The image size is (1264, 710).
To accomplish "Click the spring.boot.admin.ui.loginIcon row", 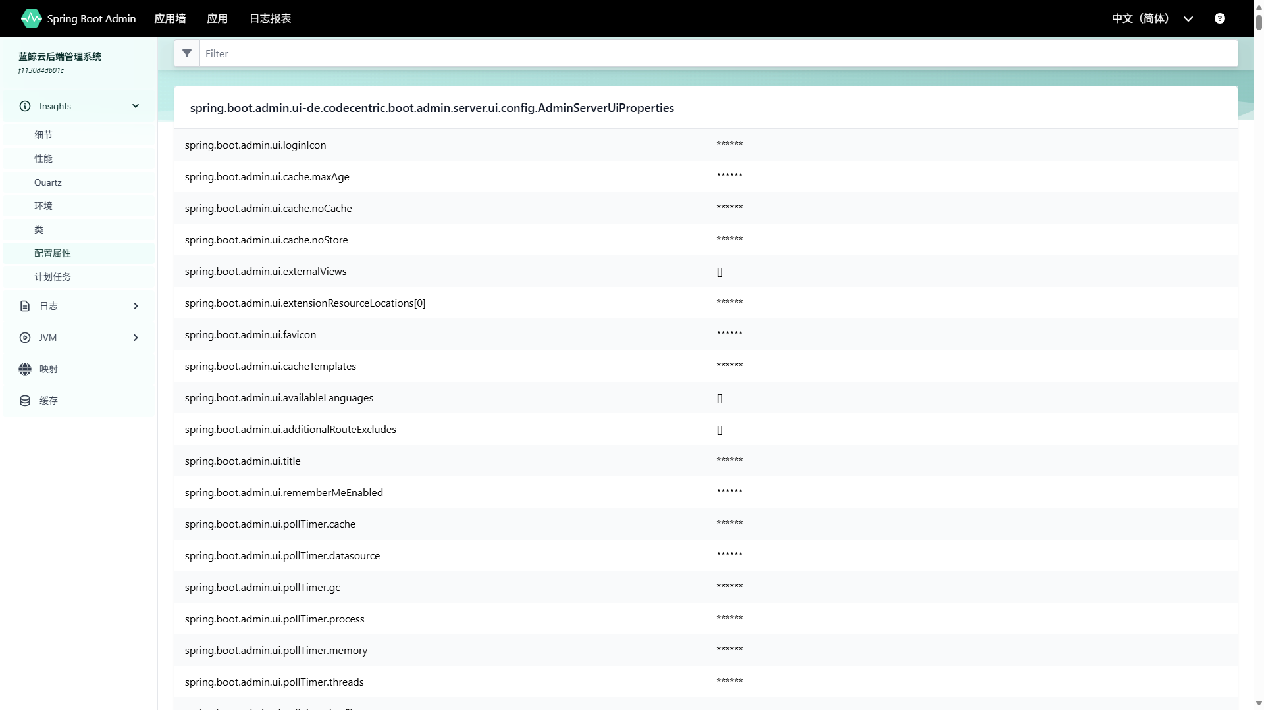I will [x=706, y=145].
